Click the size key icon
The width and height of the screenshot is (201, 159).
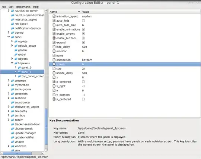[x=54, y=69]
